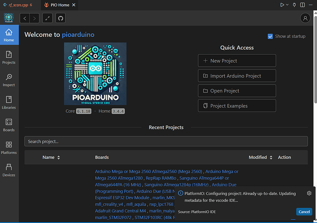Open the Libraries sidebar section
This screenshot has height=223, width=317.
pos(9,102)
